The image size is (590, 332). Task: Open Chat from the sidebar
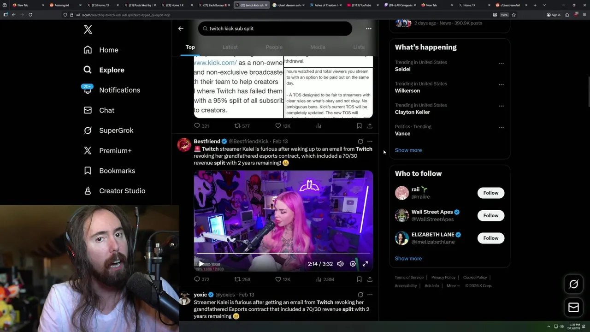click(99, 110)
